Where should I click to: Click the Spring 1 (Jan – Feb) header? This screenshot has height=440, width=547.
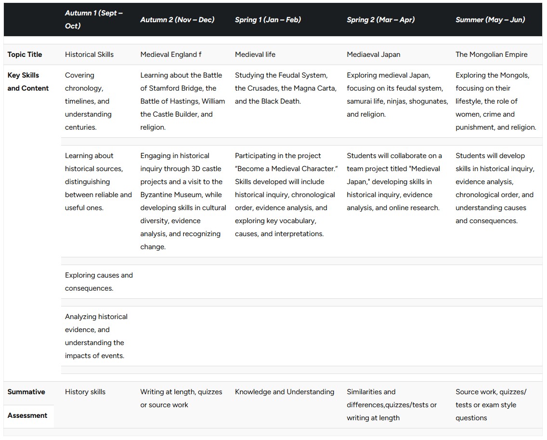coord(268,20)
